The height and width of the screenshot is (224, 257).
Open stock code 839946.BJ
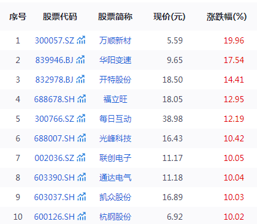coord(54,60)
